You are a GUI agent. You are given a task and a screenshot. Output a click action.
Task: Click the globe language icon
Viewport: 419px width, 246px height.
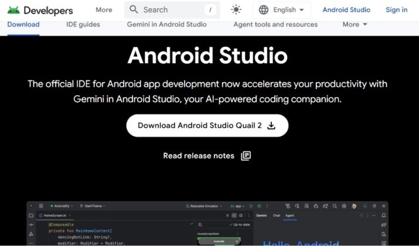[x=264, y=10]
